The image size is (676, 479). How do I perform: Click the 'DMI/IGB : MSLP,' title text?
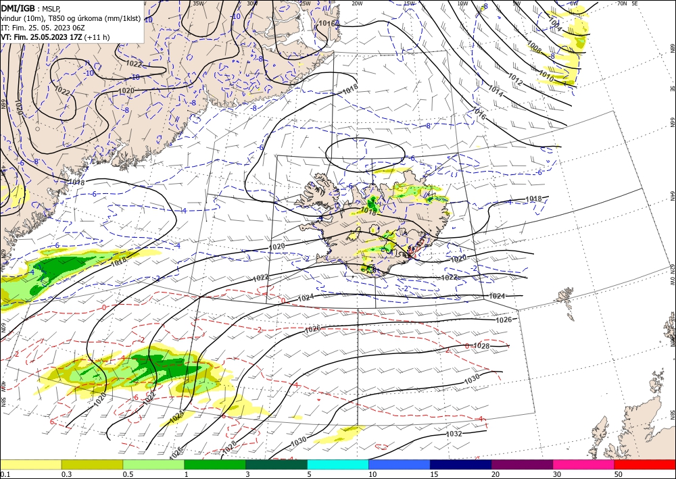point(31,8)
